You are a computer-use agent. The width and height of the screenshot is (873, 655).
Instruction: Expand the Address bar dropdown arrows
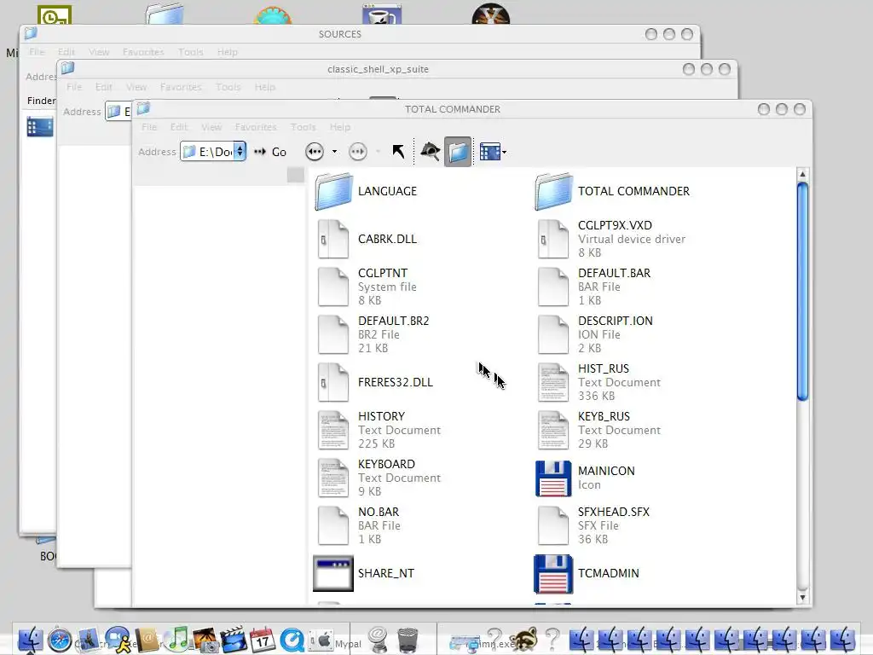240,152
